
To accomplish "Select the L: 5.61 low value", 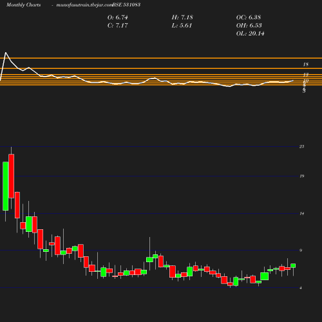I will 182,25.
